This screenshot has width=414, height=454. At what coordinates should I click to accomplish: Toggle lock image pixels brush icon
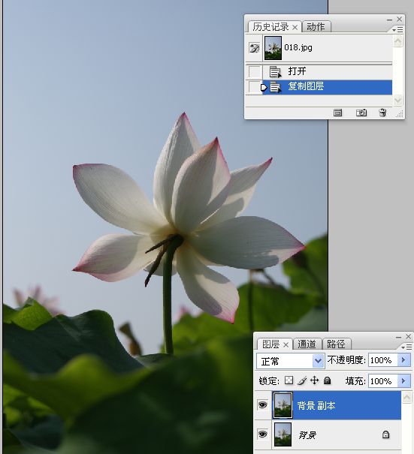tap(302, 380)
